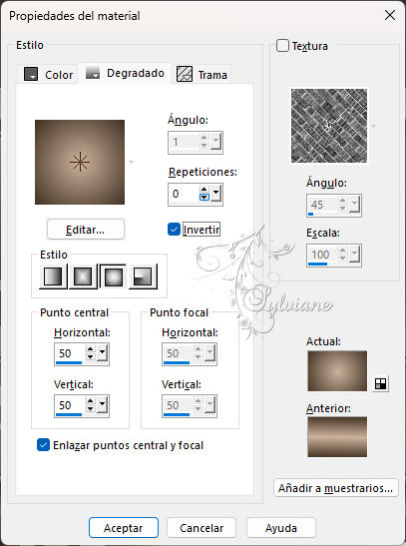
Task: Select the sunburst gradient style icon
Action: [113, 276]
